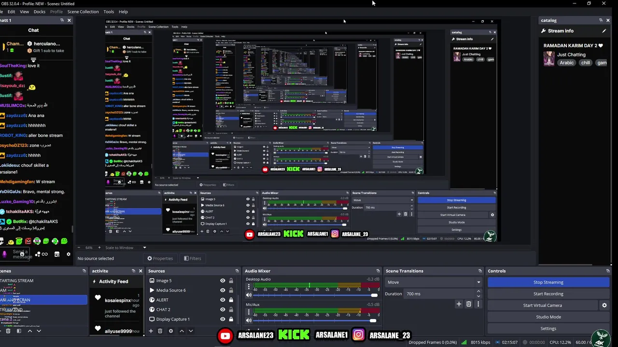Screen dimensions: 618x347
Task: Click Start Recording button
Action: pos(548,294)
